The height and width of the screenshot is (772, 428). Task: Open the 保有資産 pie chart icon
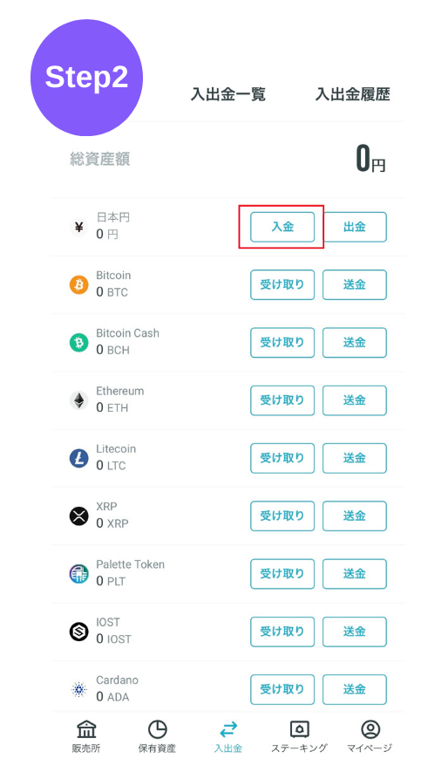[158, 729]
